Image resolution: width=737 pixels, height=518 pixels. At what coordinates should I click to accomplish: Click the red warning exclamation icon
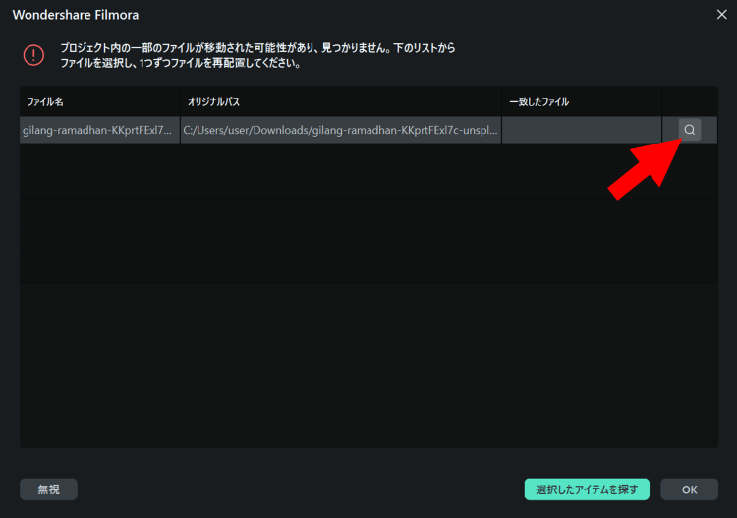click(x=33, y=55)
